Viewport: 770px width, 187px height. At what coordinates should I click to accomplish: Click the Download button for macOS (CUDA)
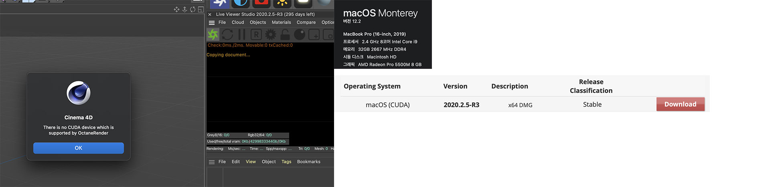680,104
